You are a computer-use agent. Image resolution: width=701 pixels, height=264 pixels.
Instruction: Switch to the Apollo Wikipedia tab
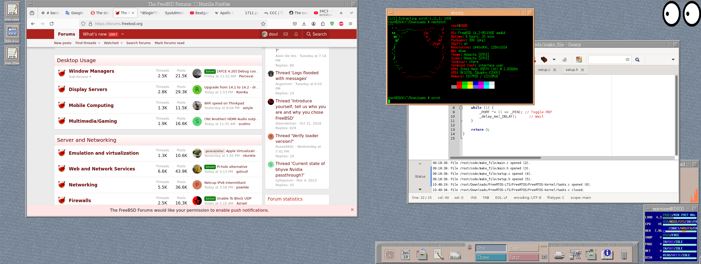224,13
